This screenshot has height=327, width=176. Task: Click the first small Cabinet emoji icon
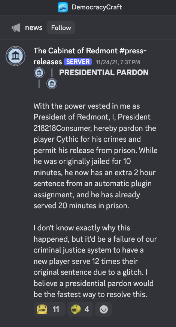(x=39, y=73)
